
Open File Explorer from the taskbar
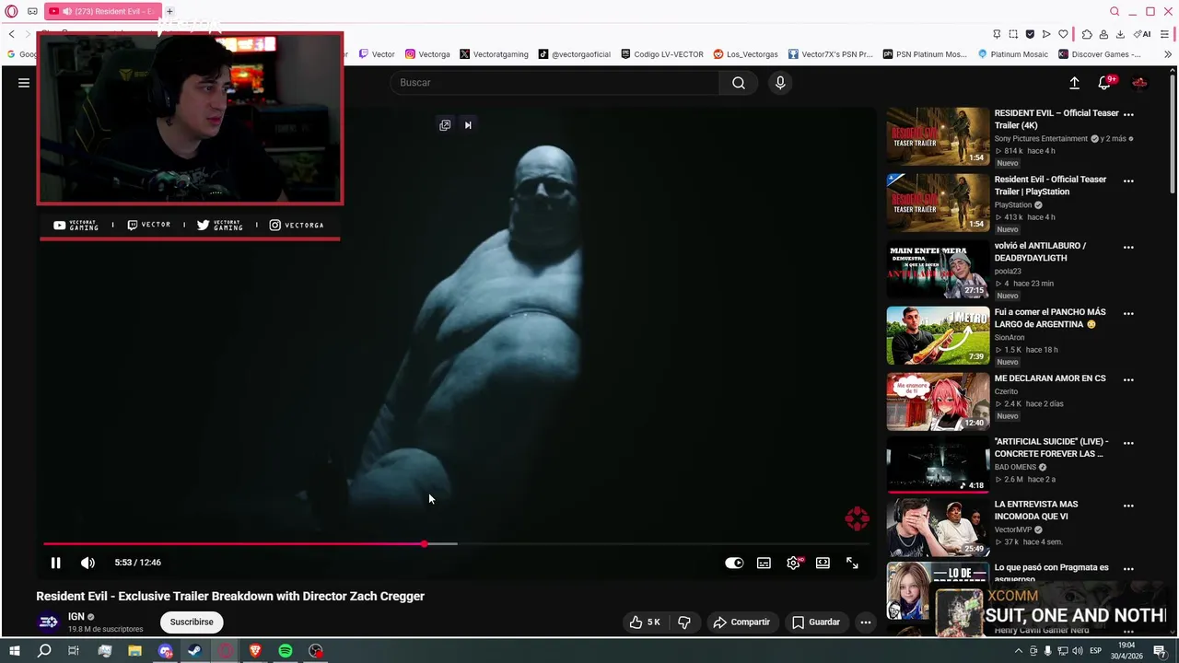134,651
